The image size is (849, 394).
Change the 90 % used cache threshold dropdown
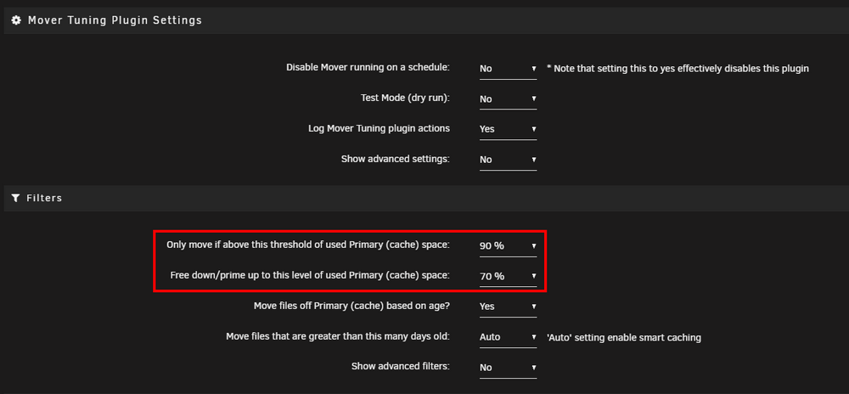pyautogui.click(x=508, y=246)
